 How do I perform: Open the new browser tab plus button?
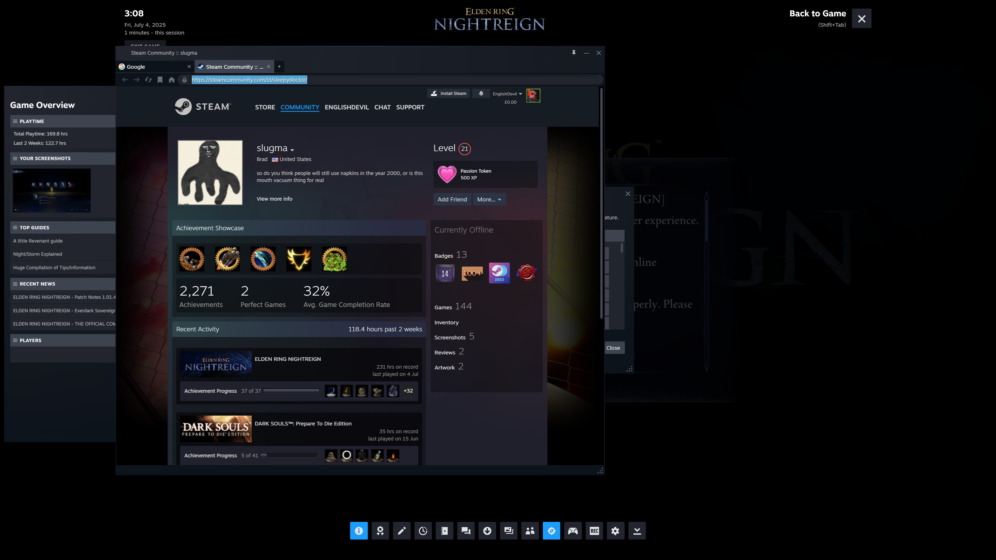coord(279,66)
